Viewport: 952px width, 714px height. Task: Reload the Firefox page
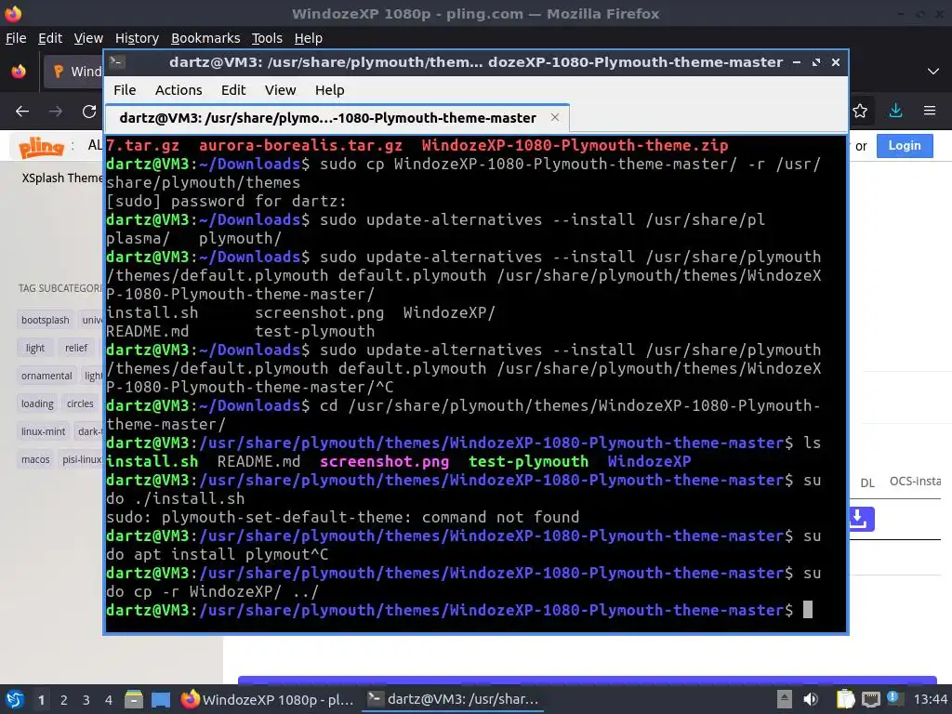pos(89,112)
